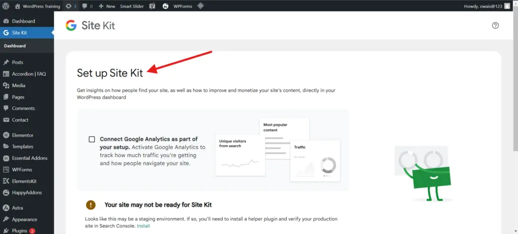The width and height of the screenshot is (518, 234).
Task: Open the Posts menu label
Action: (x=18, y=63)
